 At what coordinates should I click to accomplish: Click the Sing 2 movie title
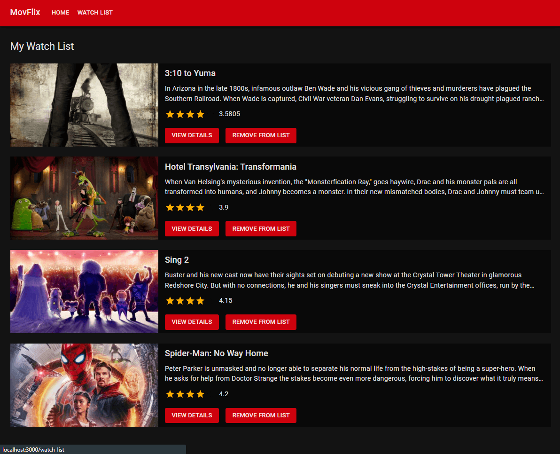pos(177,260)
